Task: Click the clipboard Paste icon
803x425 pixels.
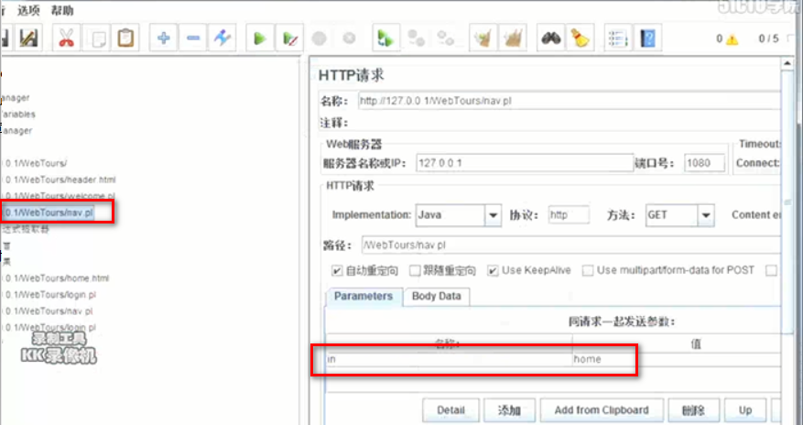Action: point(125,38)
